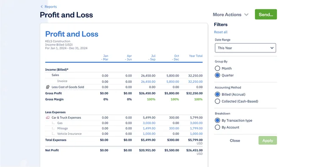Click the Vehicle Insurance row label

click(69, 134)
